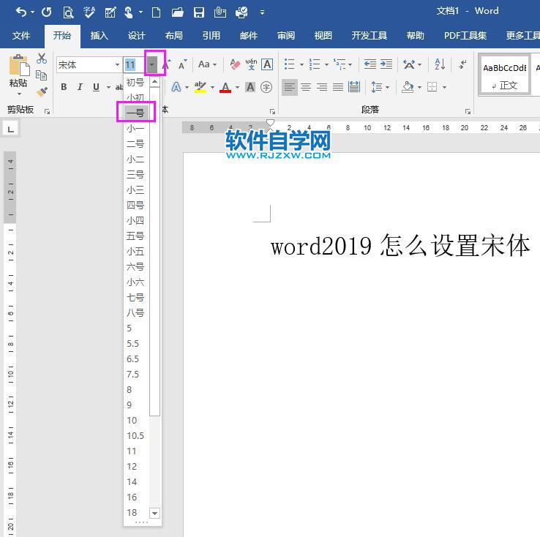Click the Sort A-Z icon

pos(440,64)
